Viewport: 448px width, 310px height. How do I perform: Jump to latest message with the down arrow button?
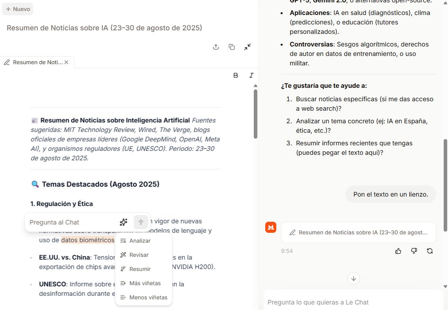point(354,278)
